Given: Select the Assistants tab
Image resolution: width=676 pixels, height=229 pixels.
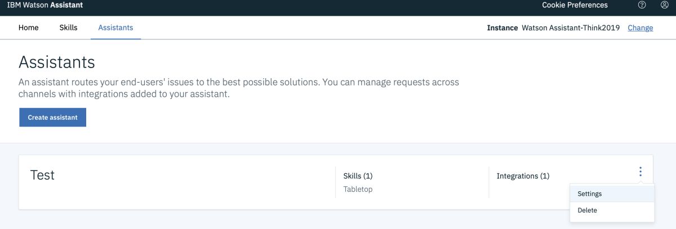Looking at the screenshot, I should [115, 28].
